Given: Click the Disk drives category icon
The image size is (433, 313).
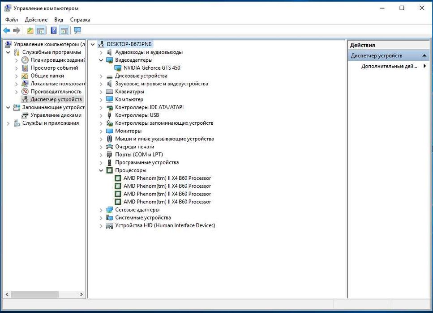Looking at the screenshot, I should (110, 76).
